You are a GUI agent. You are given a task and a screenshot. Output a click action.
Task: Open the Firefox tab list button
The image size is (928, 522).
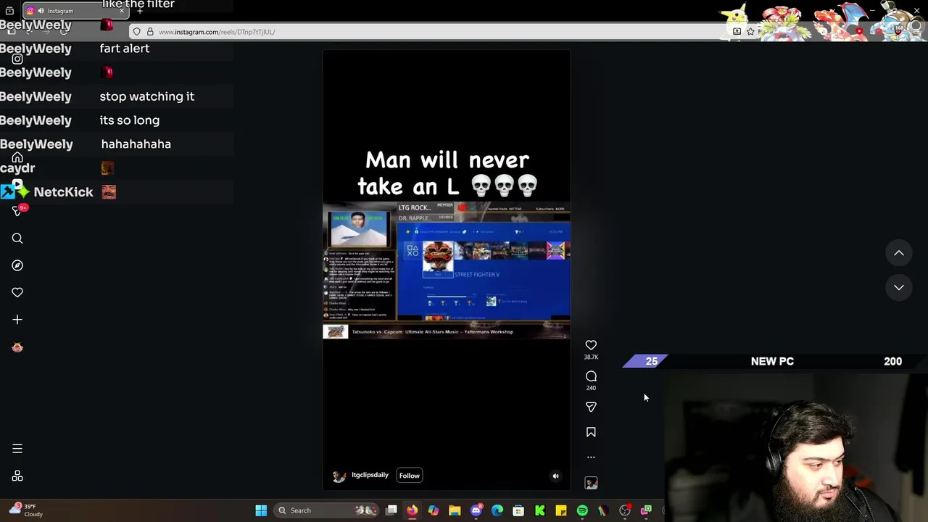click(x=9, y=11)
